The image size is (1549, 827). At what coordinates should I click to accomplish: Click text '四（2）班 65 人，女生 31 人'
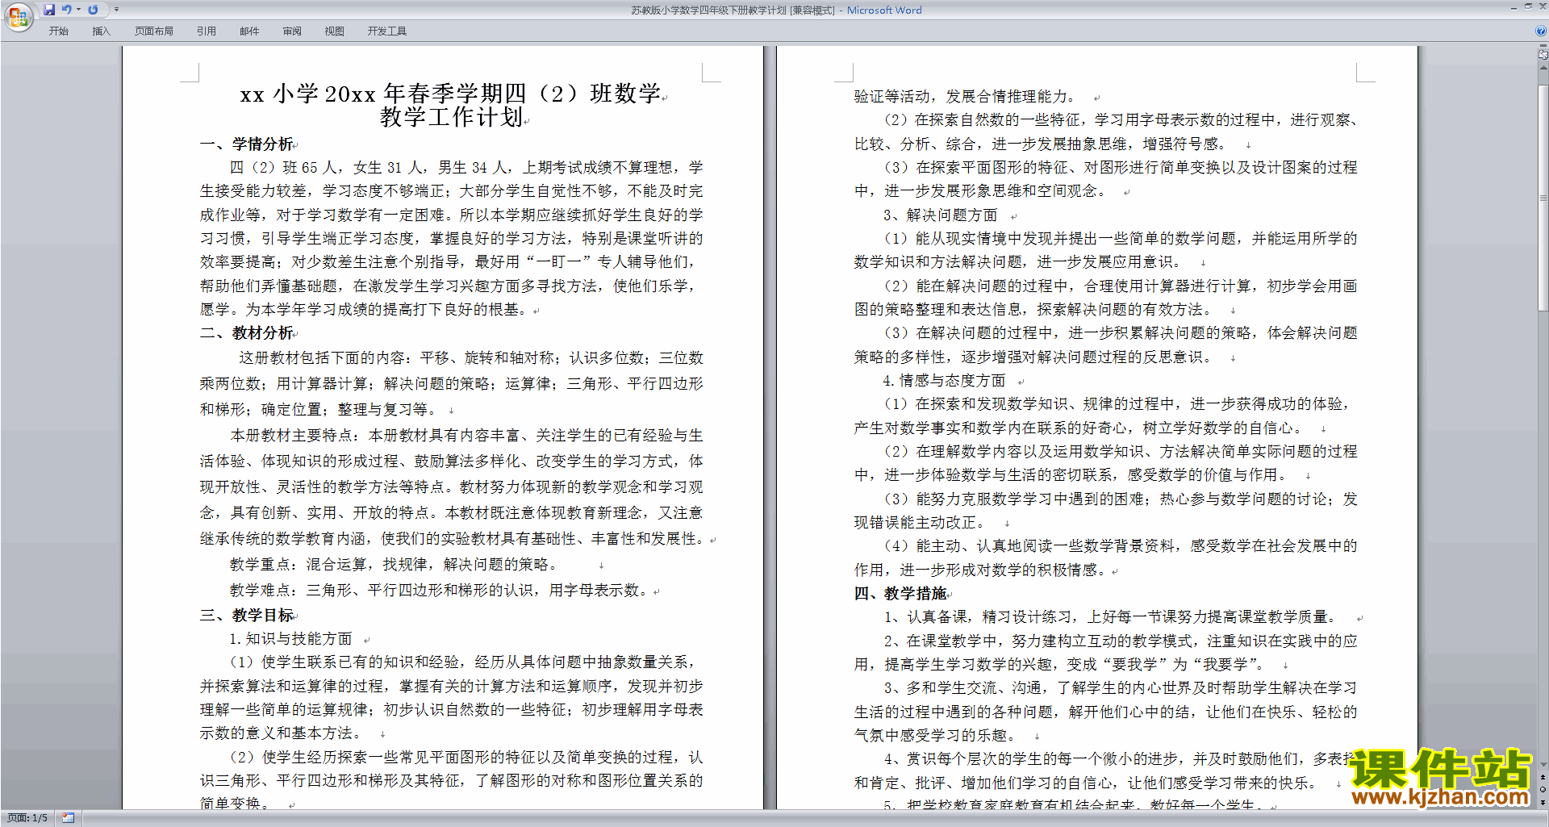(x=328, y=168)
